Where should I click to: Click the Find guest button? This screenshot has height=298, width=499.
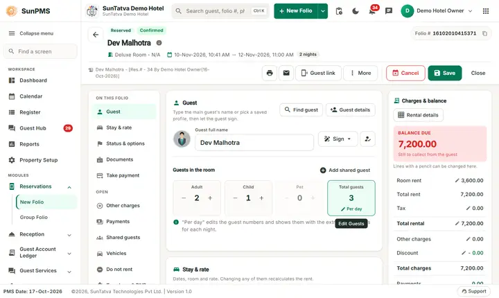click(x=301, y=109)
